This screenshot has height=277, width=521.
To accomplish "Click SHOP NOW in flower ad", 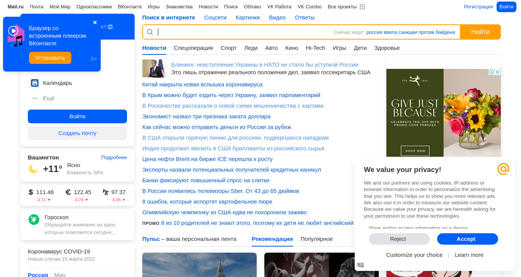I will [415, 151].
